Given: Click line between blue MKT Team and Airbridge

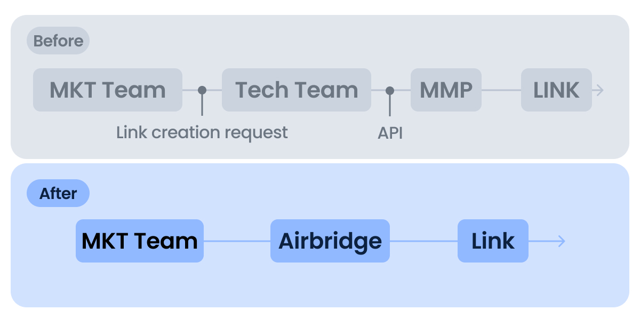Looking at the screenshot, I should [237, 241].
